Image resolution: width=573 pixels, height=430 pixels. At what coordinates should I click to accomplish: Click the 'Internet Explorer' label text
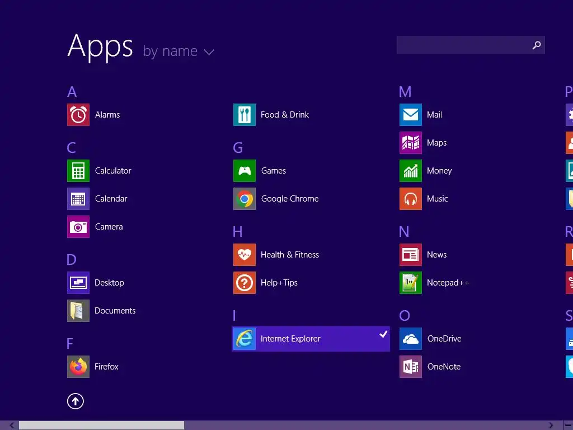(290, 339)
